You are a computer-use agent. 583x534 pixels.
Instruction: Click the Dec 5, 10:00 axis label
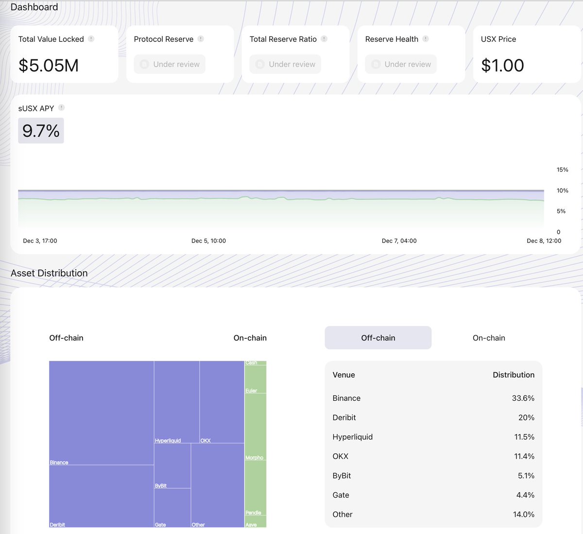(208, 241)
